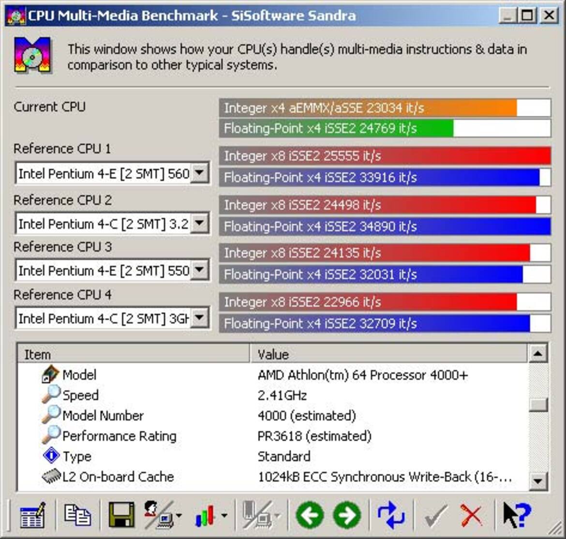Click the Floating-Point 32031 it/s bar
The image size is (566, 539).
(x=385, y=274)
